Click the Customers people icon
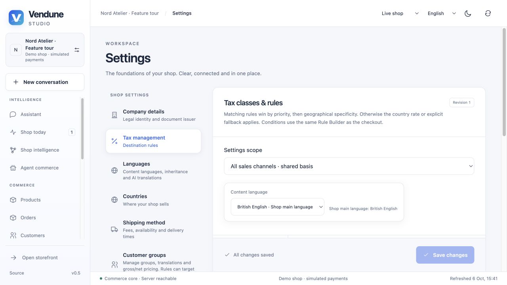 click(13, 236)
